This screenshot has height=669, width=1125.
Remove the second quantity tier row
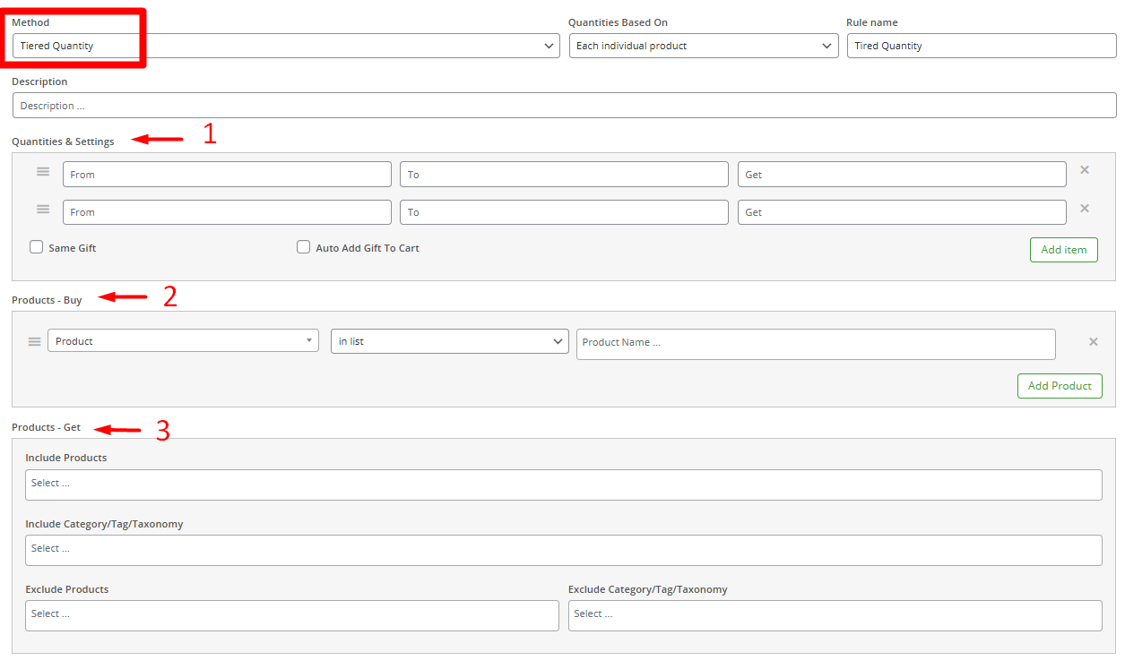(x=1084, y=209)
